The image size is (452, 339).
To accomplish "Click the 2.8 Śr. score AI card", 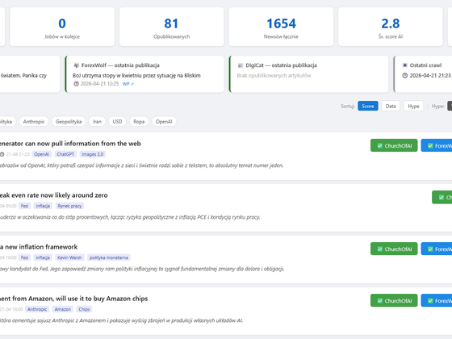I will point(391,27).
